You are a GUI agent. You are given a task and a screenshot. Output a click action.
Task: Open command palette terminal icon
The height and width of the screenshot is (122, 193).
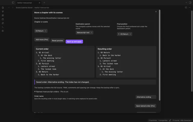3,27
